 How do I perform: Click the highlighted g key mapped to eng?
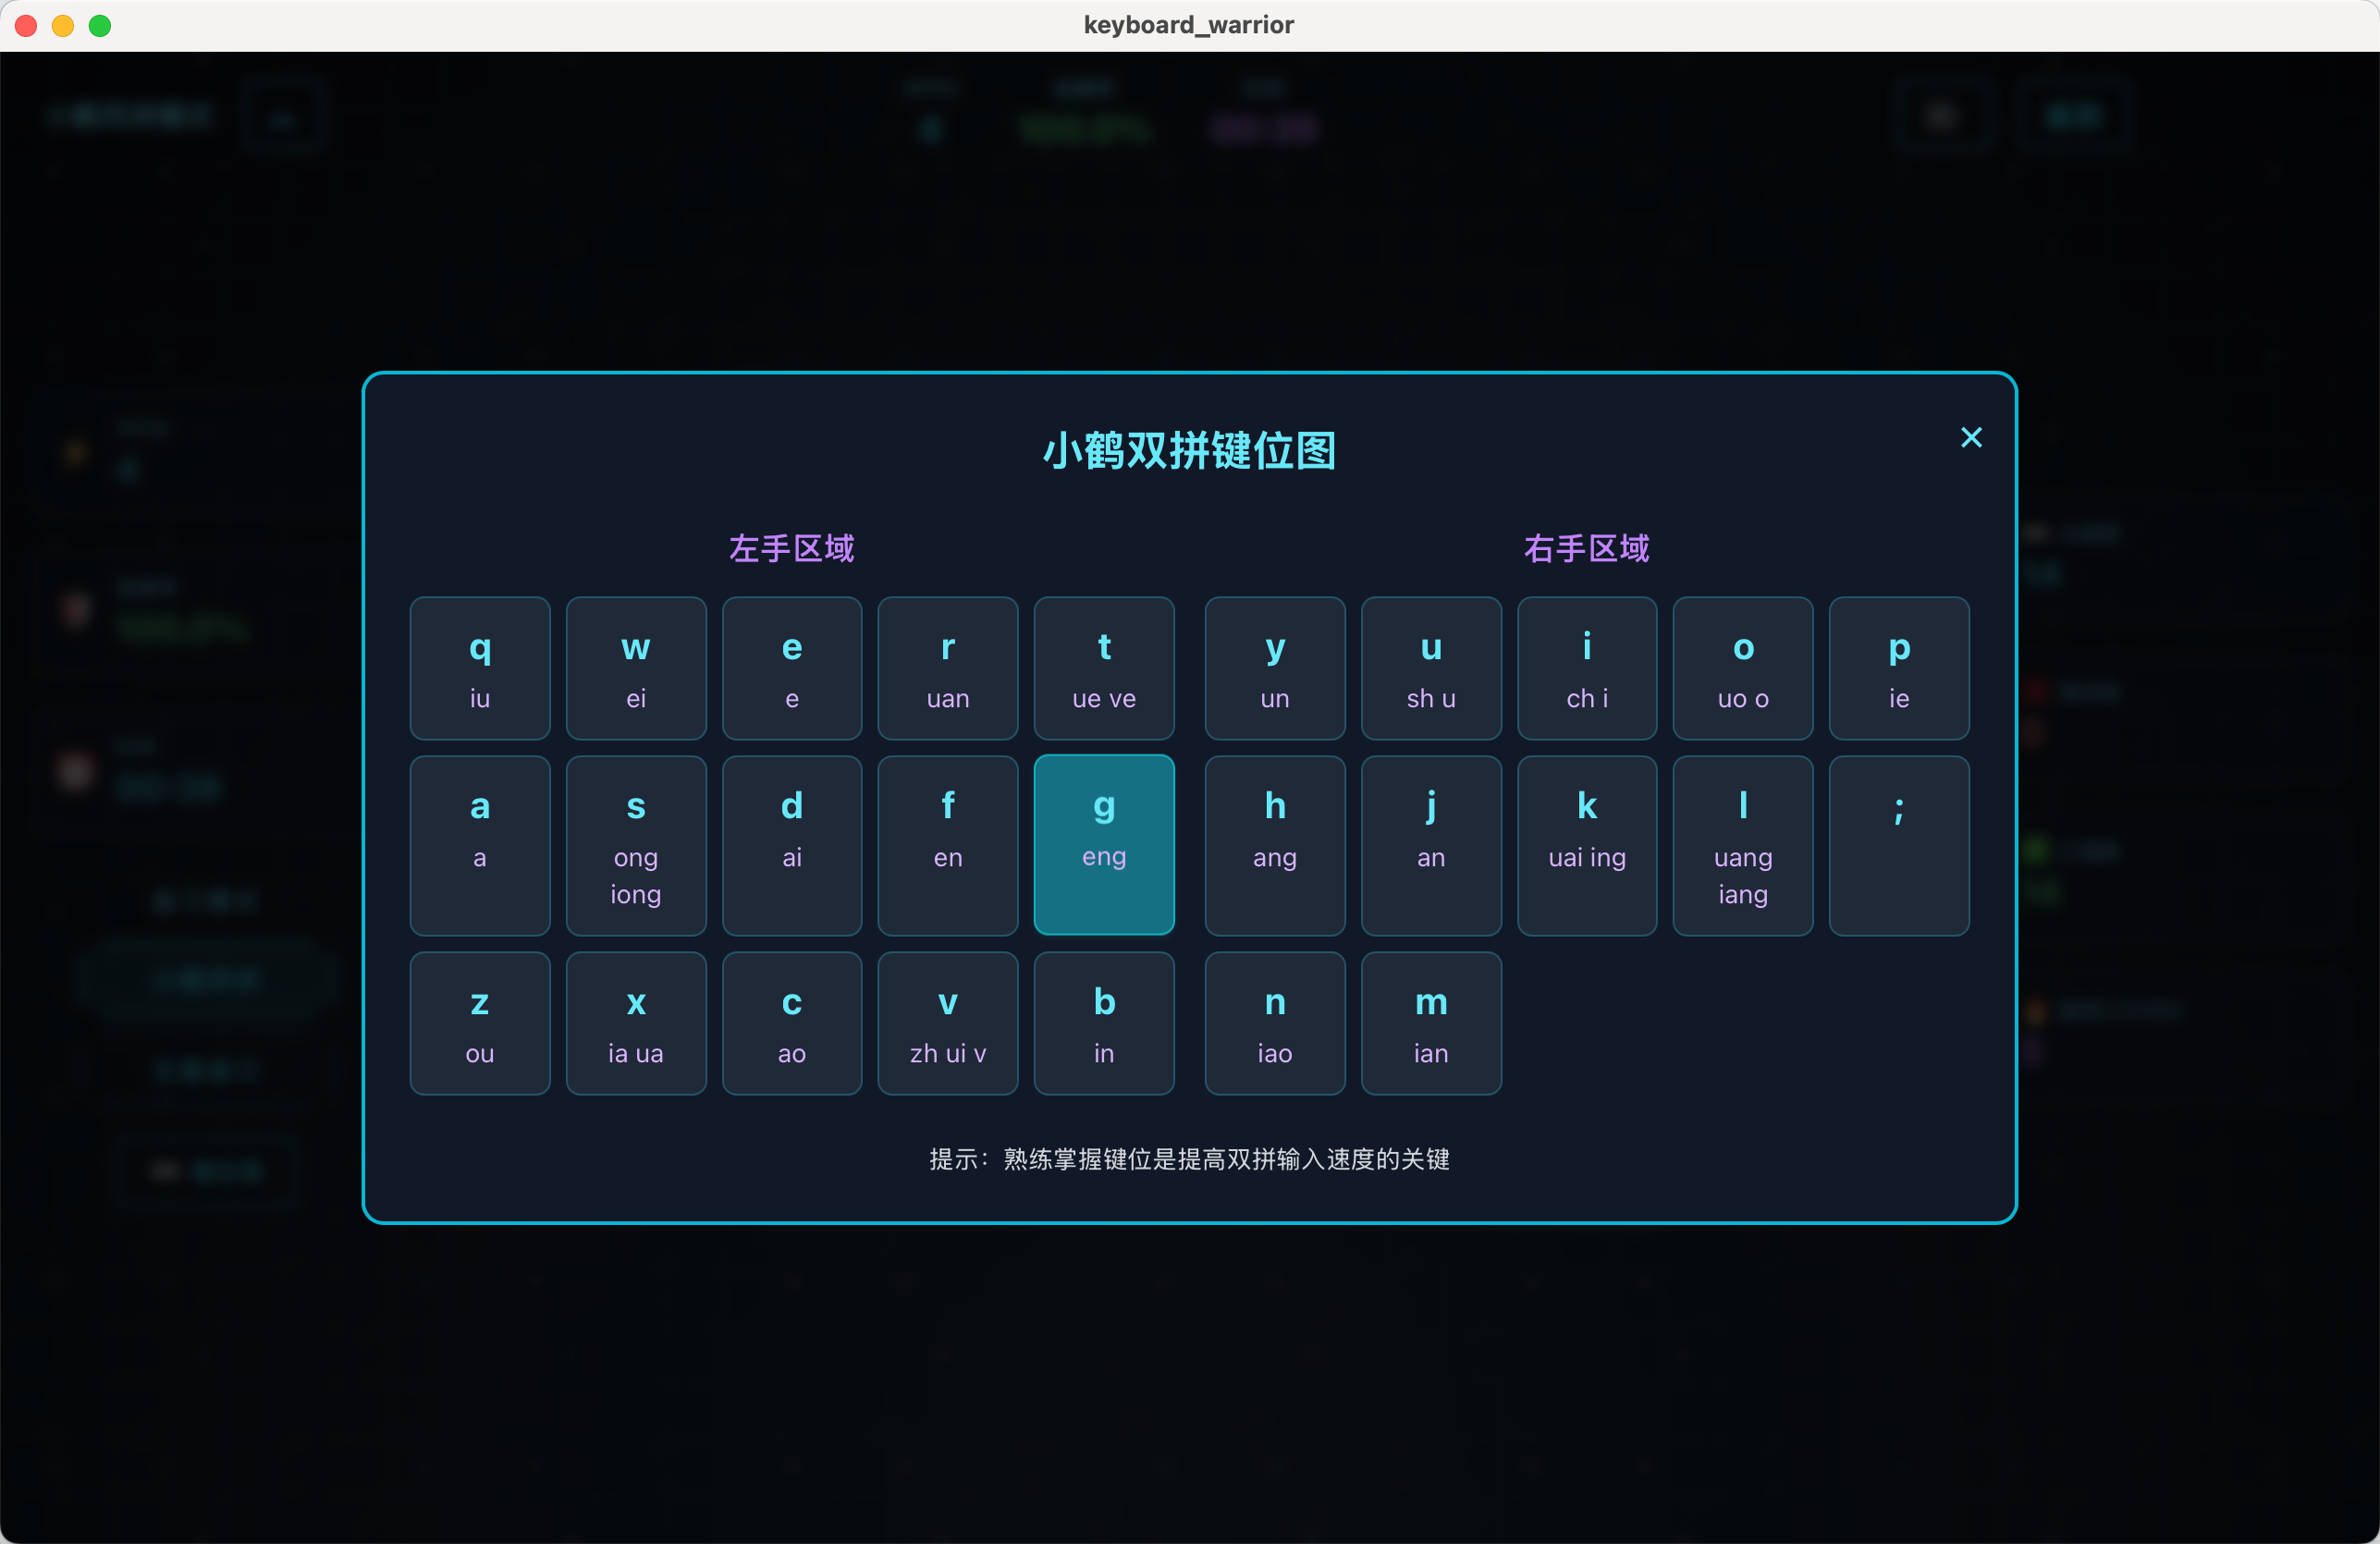coord(1103,845)
